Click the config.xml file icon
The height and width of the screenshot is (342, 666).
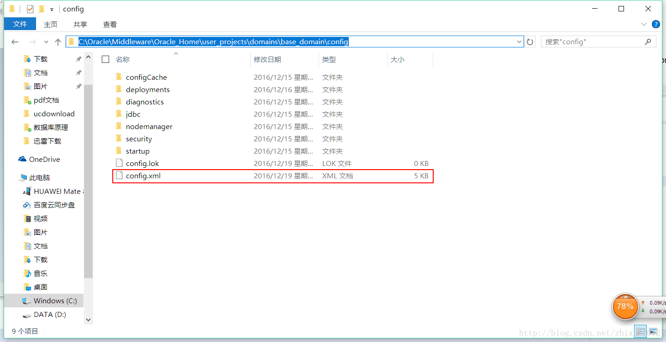[119, 176]
